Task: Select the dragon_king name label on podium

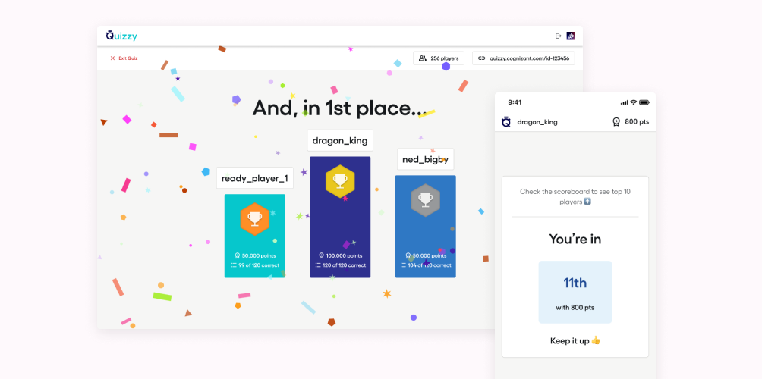Action: (x=340, y=141)
